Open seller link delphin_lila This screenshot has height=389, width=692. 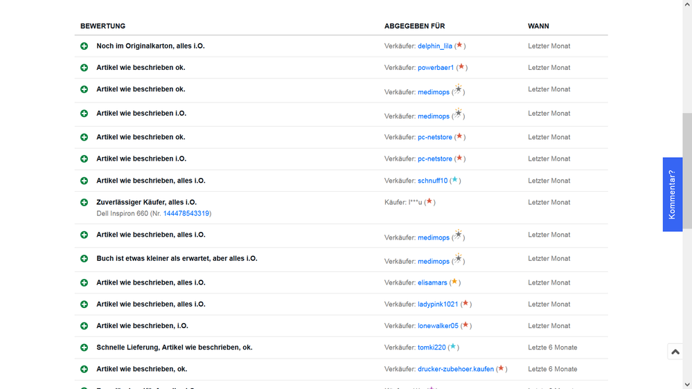(x=434, y=46)
